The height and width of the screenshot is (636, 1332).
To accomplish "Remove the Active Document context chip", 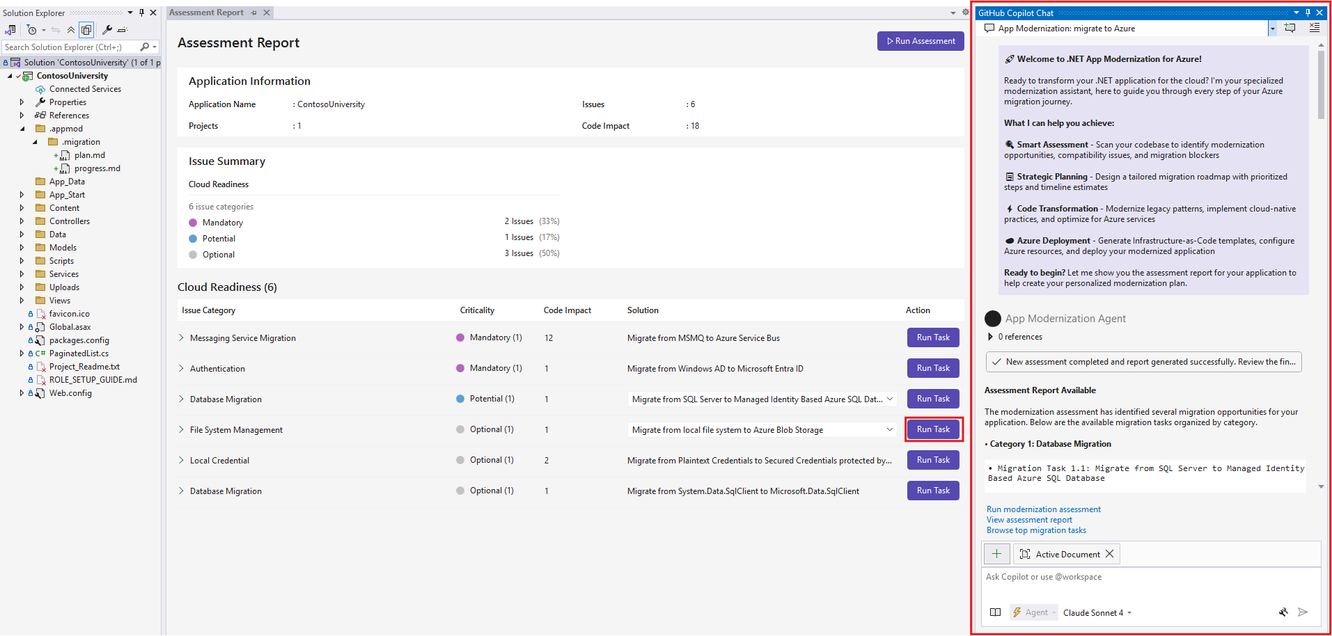I will [x=1110, y=554].
